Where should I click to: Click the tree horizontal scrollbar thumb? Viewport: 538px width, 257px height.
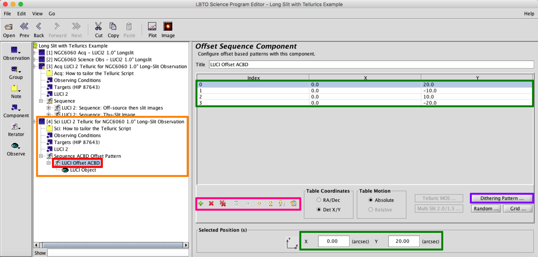pyautogui.click(x=113, y=245)
